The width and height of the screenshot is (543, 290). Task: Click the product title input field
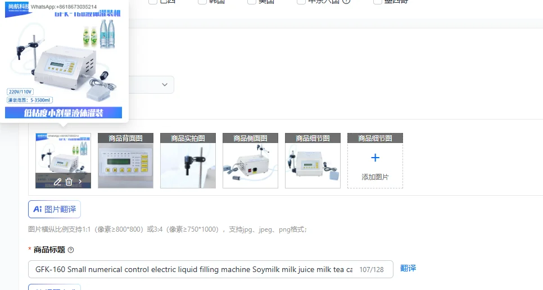(x=211, y=269)
